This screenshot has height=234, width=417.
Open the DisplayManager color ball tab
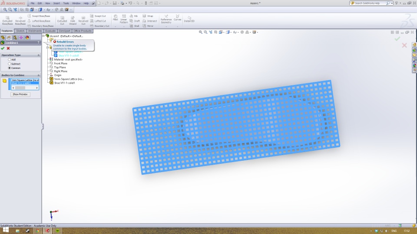pyautogui.click(x=27, y=37)
